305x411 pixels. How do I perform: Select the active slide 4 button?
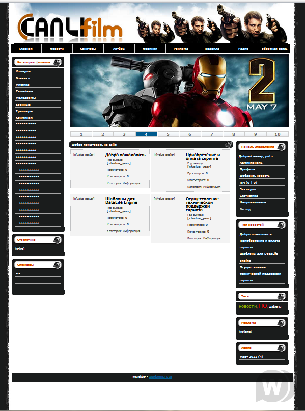coord(146,134)
